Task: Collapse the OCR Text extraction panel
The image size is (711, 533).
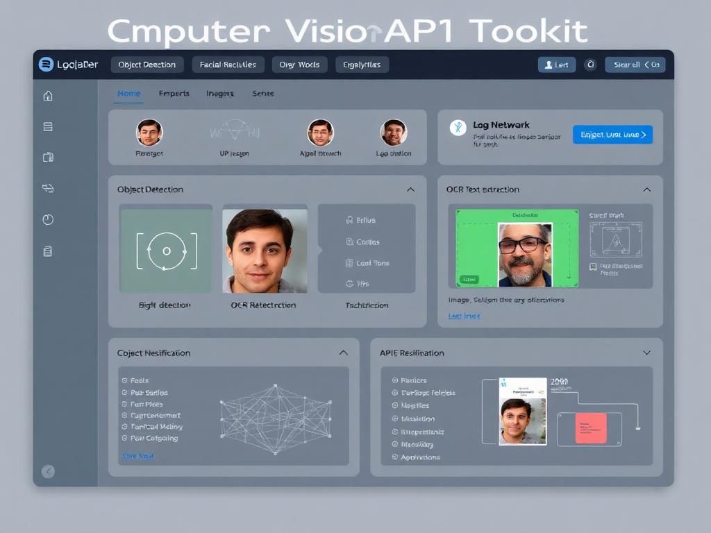Action: point(647,189)
